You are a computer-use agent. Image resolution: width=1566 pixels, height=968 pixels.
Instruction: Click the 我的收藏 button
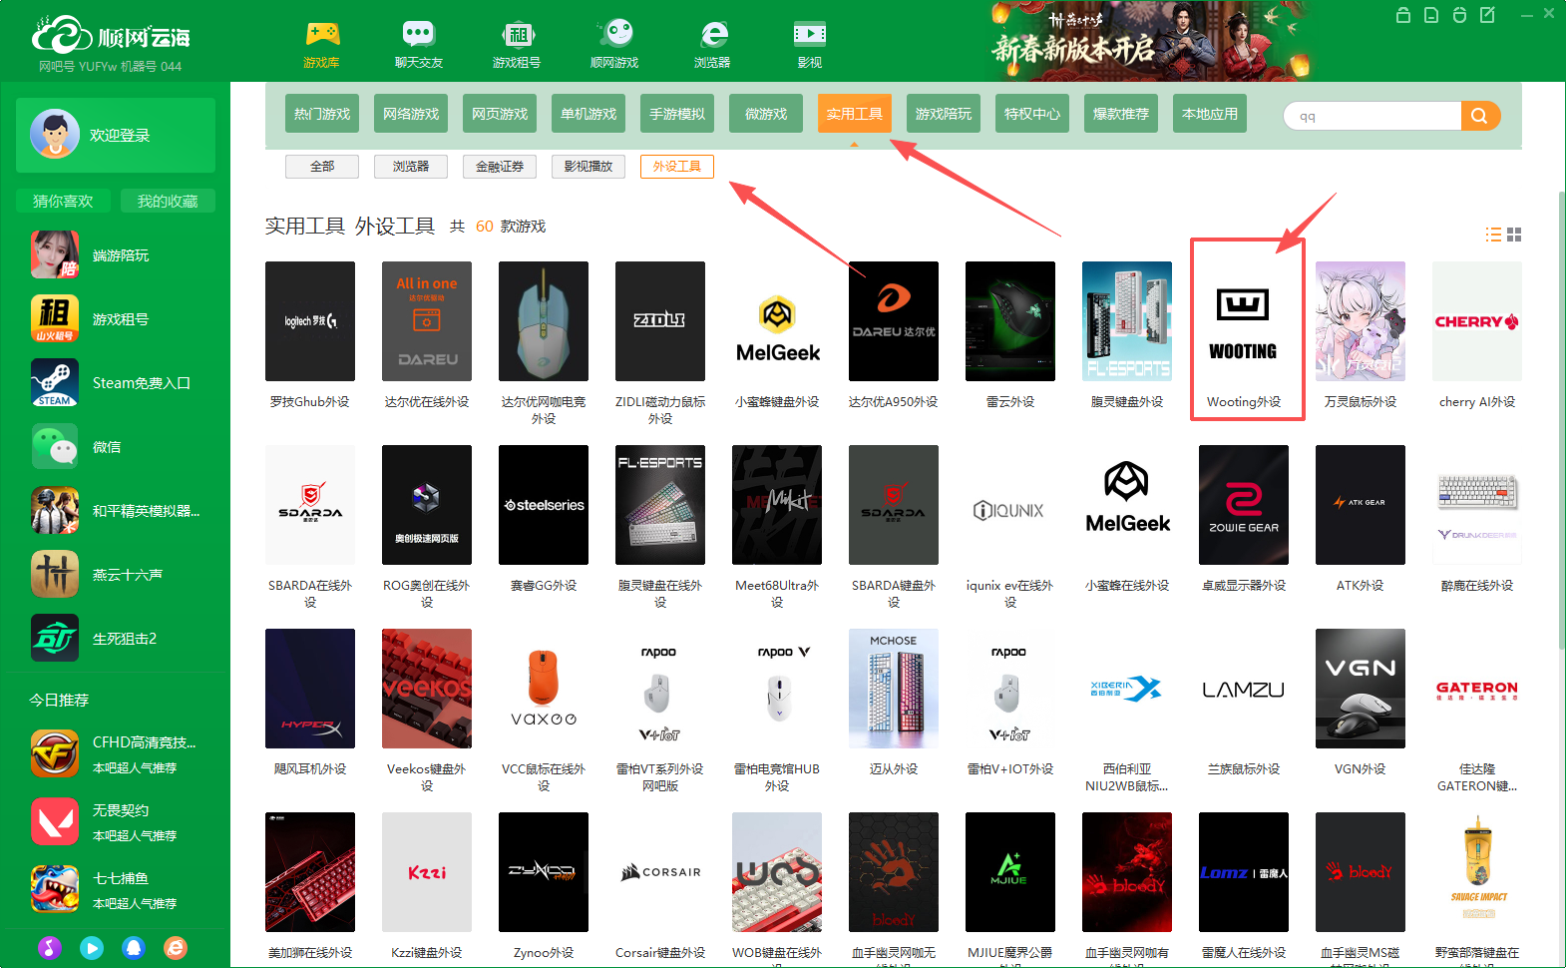tap(167, 201)
